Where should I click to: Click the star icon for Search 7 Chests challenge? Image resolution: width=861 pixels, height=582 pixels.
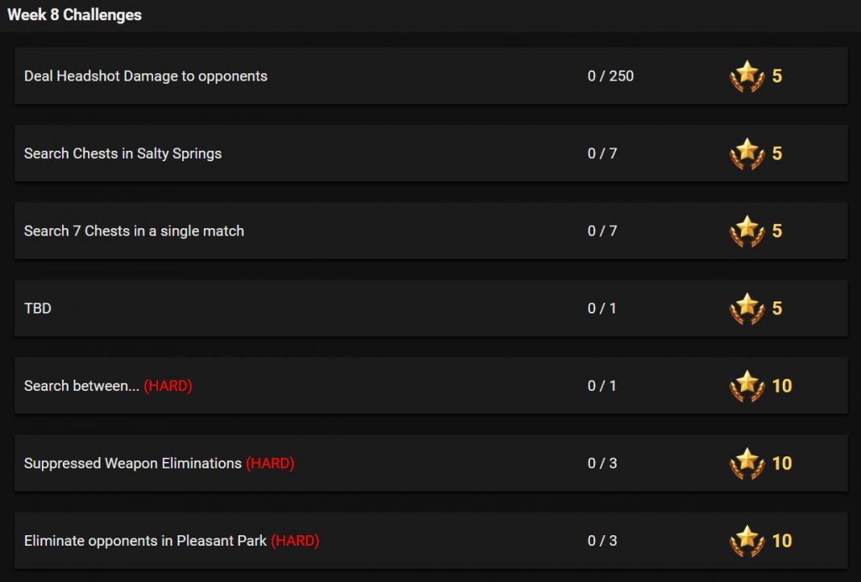tap(747, 231)
